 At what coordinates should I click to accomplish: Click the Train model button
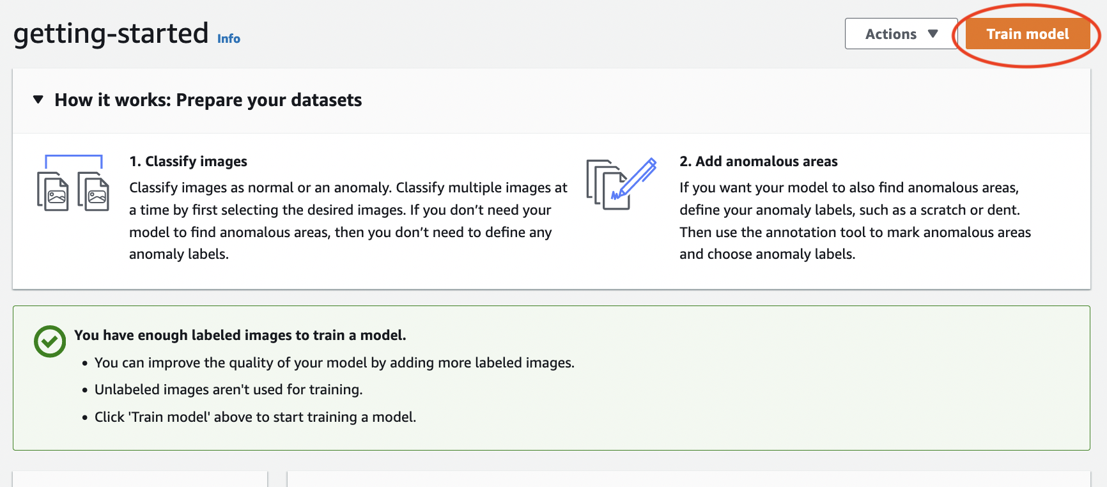tap(1027, 34)
